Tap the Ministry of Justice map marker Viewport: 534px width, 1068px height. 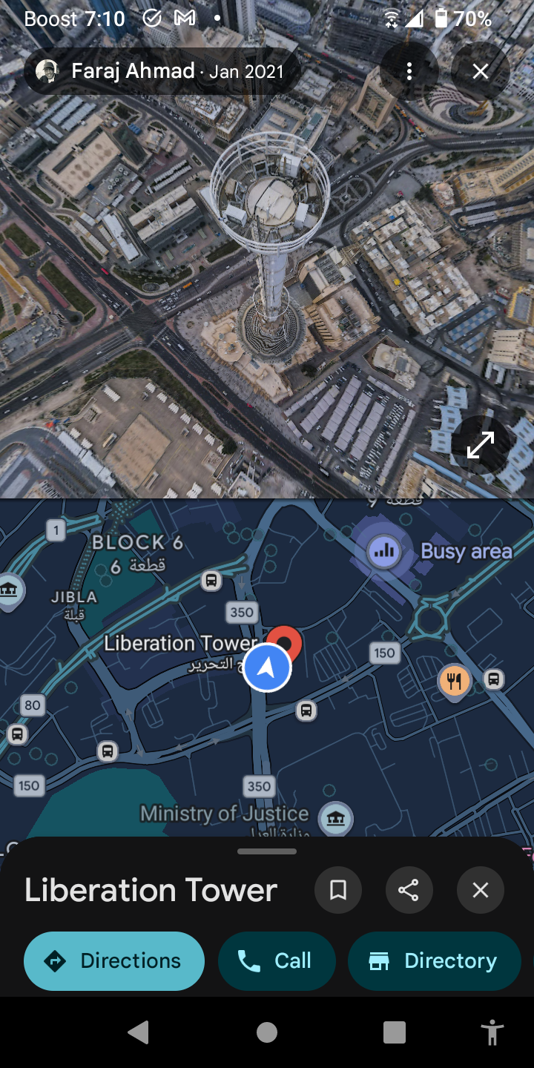(x=335, y=819)
